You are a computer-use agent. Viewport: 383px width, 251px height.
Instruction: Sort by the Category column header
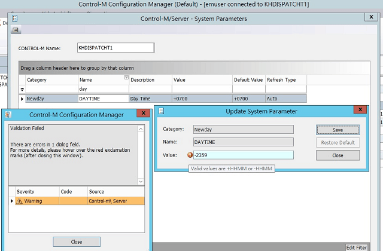(x=51, y=80)
